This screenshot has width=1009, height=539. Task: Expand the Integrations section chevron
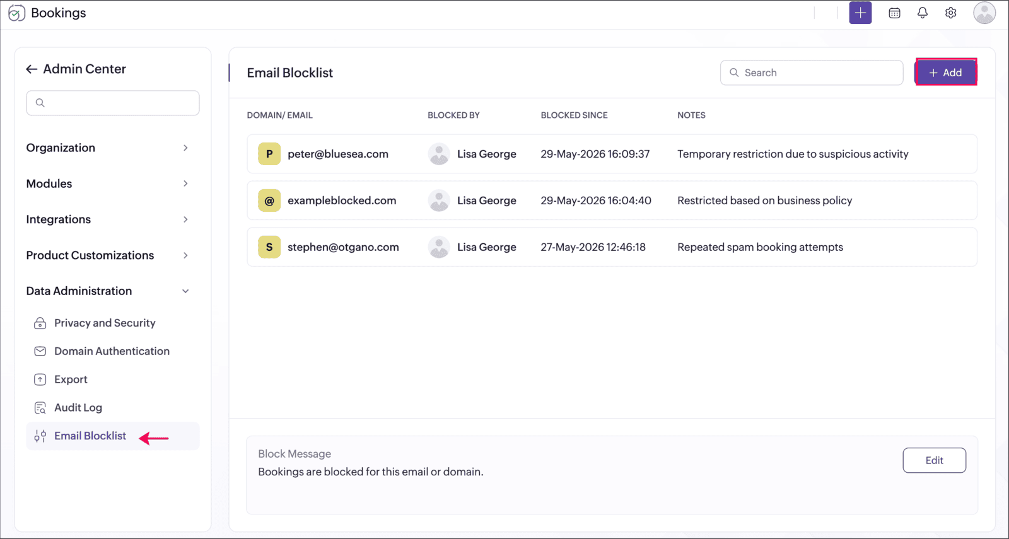click(185, 219)
